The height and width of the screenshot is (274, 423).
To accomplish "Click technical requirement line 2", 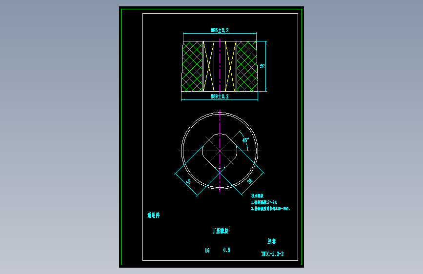I will point(271,209).
